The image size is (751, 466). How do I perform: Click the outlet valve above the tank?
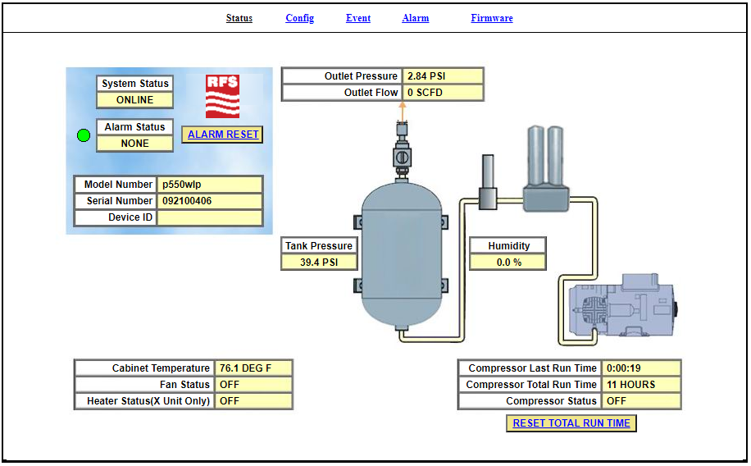(402, 151)
